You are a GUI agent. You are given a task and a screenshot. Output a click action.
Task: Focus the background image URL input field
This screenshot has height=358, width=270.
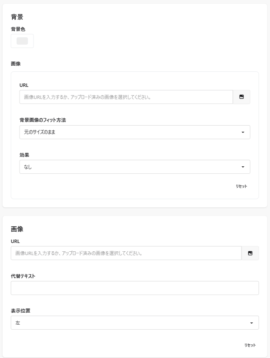click(126, 97)
